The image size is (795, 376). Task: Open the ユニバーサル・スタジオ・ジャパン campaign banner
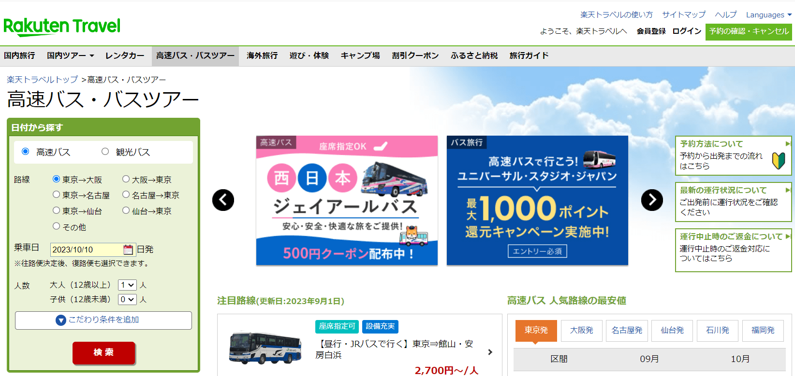(537, 200)
